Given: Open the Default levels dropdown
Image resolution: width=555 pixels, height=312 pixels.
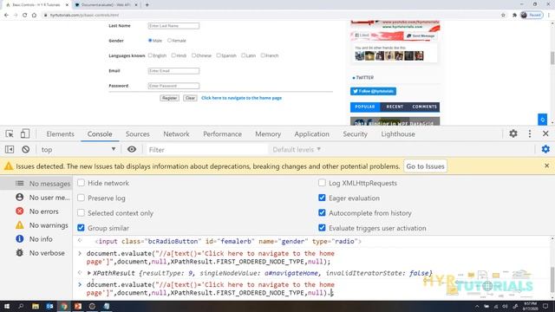Looking at the screenshot, I should point(297,149).
